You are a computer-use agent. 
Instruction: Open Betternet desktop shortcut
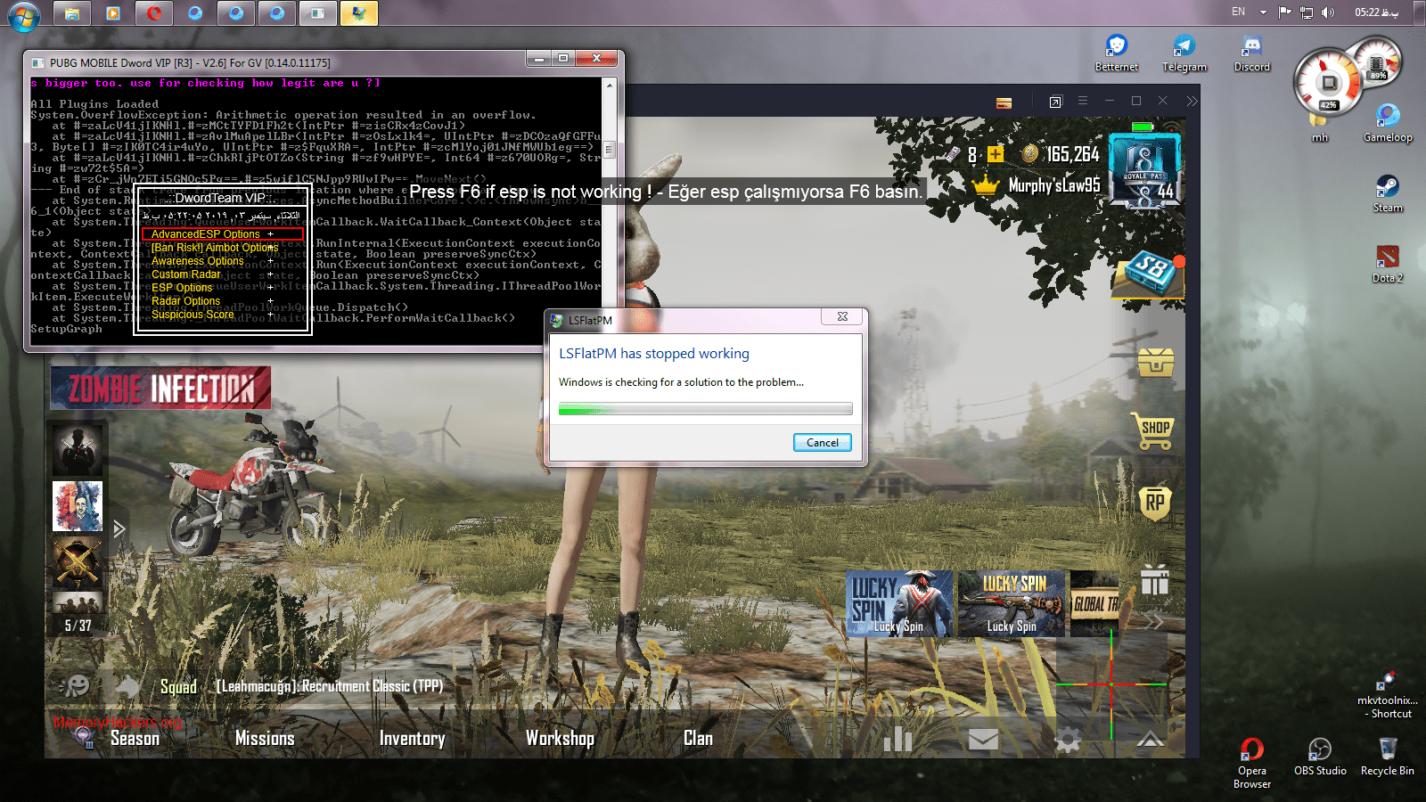pyautogui.click(x=1117, y=53)
